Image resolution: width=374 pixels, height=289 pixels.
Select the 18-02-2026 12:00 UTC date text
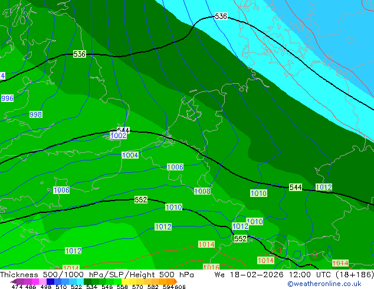point(280,275)
